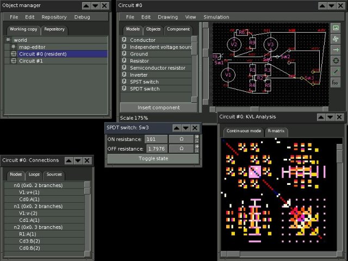This screenshot has width=348, height=261.
Task: Select voltage source V3 on the schematic
Action: (270, 44)
